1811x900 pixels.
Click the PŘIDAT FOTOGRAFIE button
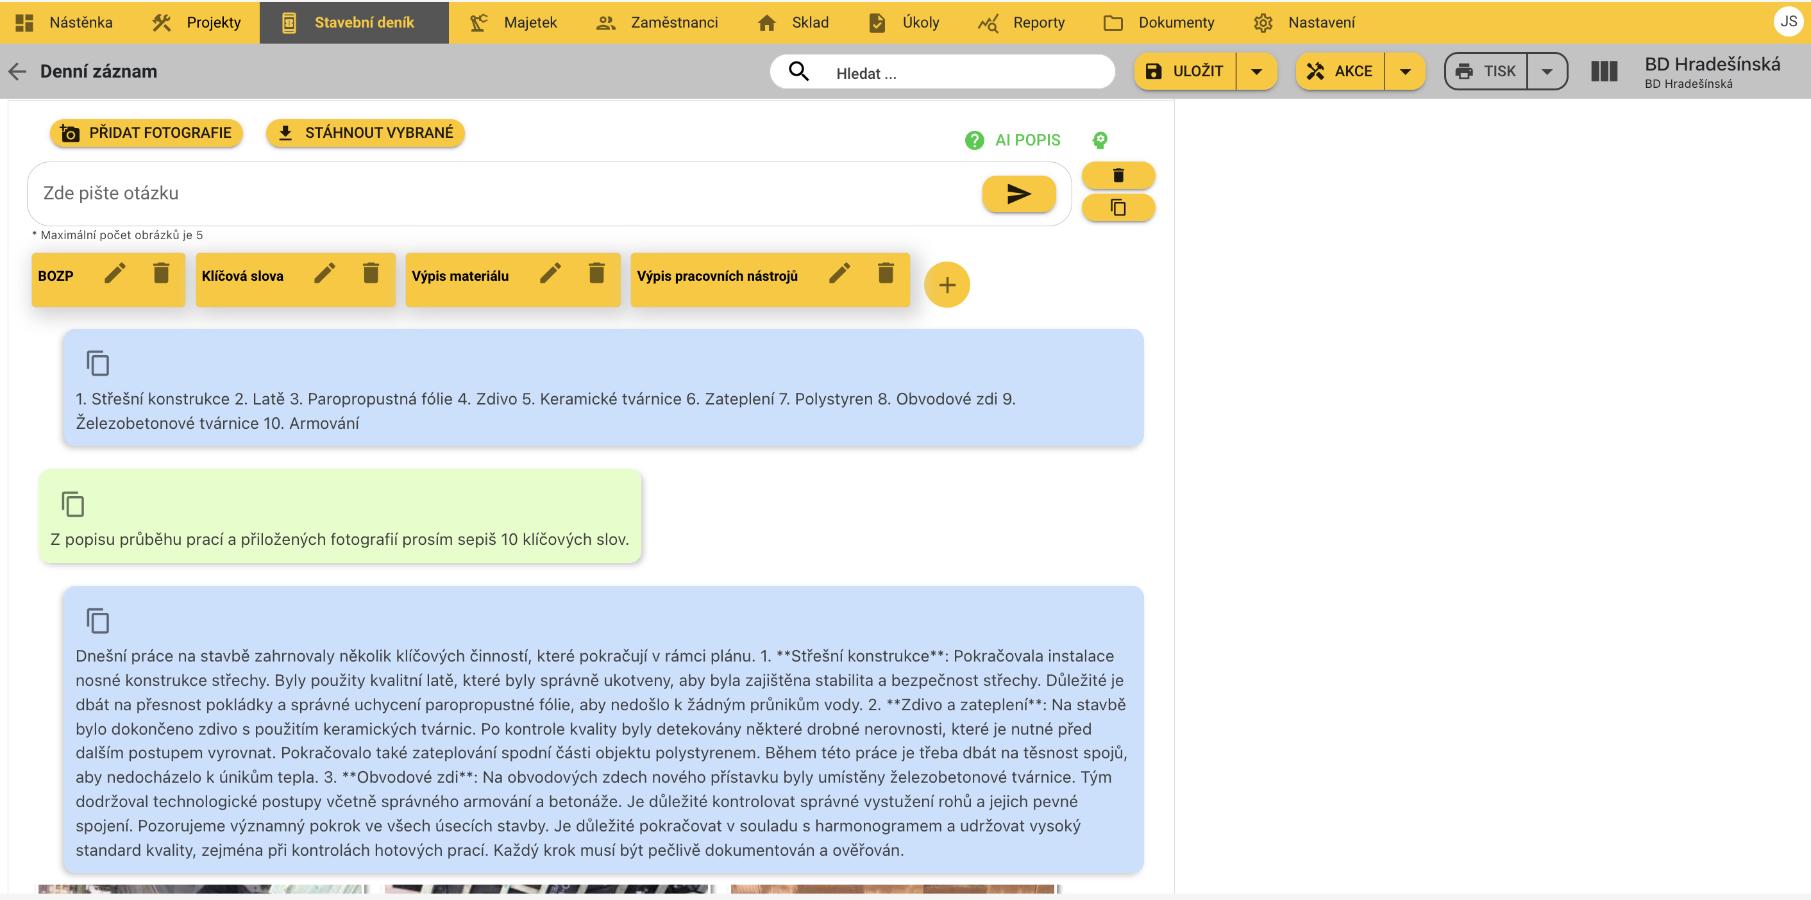click(x=146, y=133)
